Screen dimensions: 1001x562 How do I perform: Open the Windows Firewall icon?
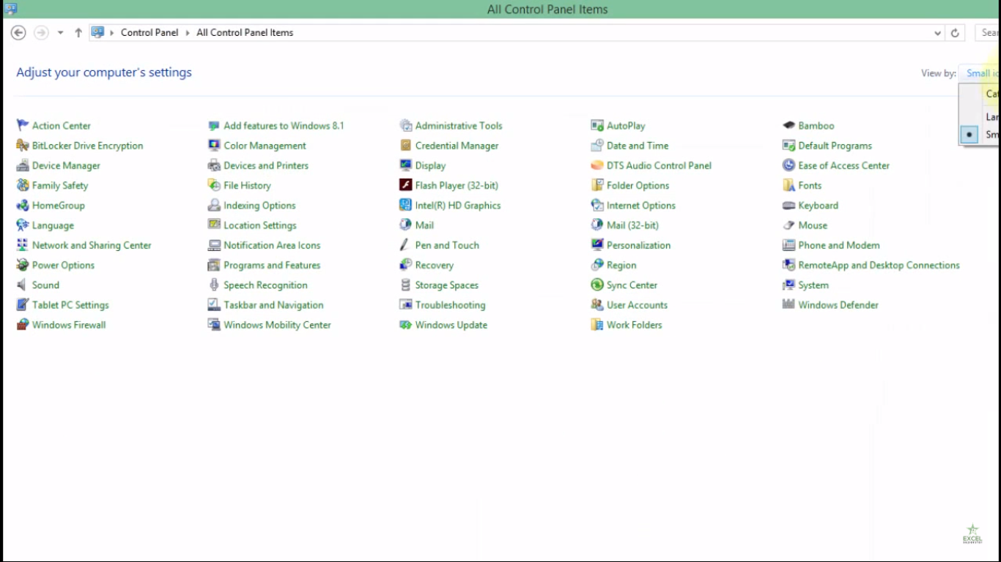pyautogui.click(x=23, y=325)
